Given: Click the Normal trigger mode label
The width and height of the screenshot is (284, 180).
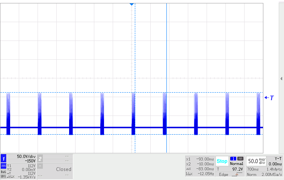Looking at the screenshot, I should 237,163.
